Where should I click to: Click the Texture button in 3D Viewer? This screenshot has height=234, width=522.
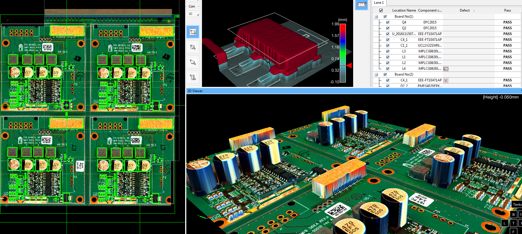[517, 204]
